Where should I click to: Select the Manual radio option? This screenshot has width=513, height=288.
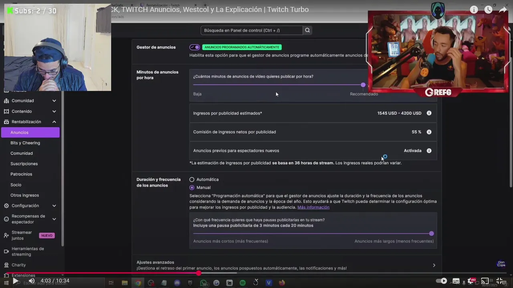pos(192,188)
